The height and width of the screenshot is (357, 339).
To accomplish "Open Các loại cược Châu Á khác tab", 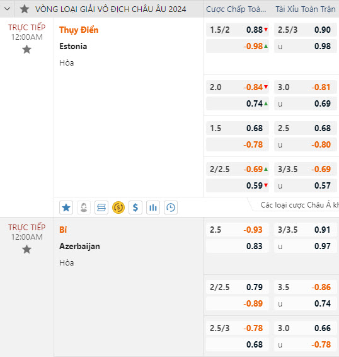I will 299,205.
